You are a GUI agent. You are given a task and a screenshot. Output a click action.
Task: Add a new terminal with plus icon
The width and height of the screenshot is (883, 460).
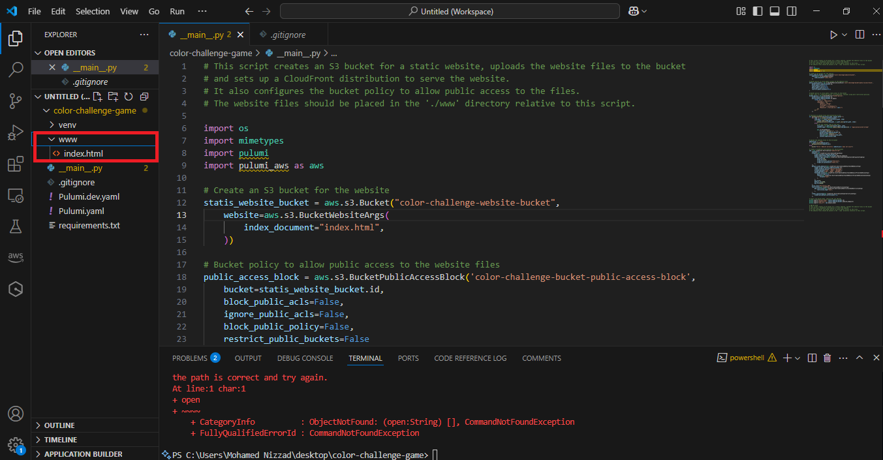[787, 358]
